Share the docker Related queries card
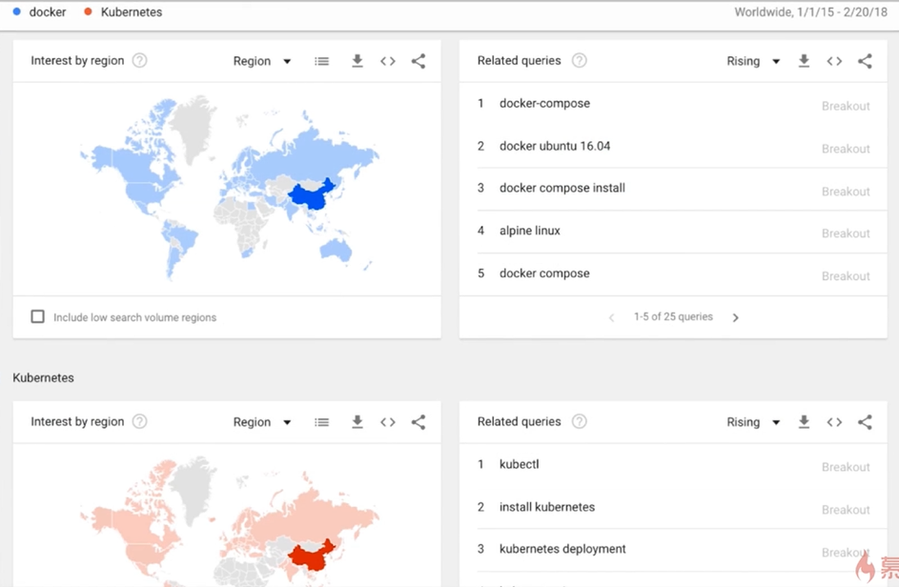This screenshot has height=587, width=899. 866,61
